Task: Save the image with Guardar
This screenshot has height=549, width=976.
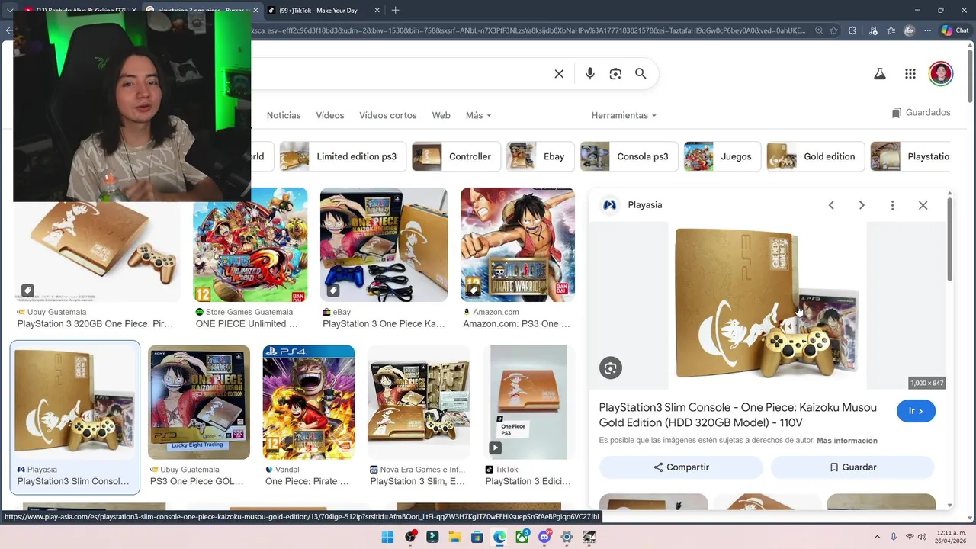Action: point(852,467)
